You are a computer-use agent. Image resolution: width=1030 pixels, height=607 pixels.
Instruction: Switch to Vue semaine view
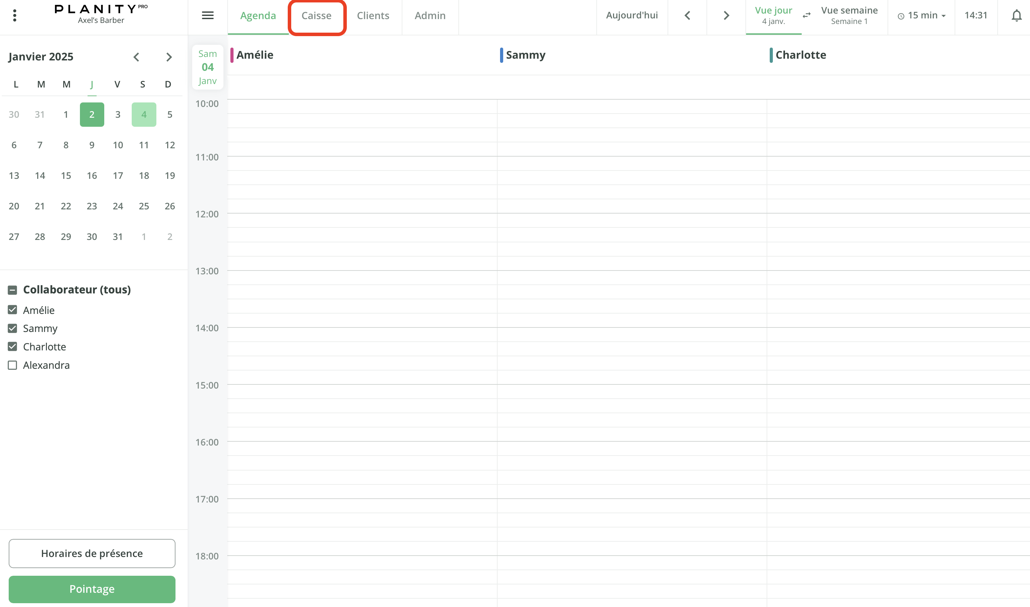point(849,16)
